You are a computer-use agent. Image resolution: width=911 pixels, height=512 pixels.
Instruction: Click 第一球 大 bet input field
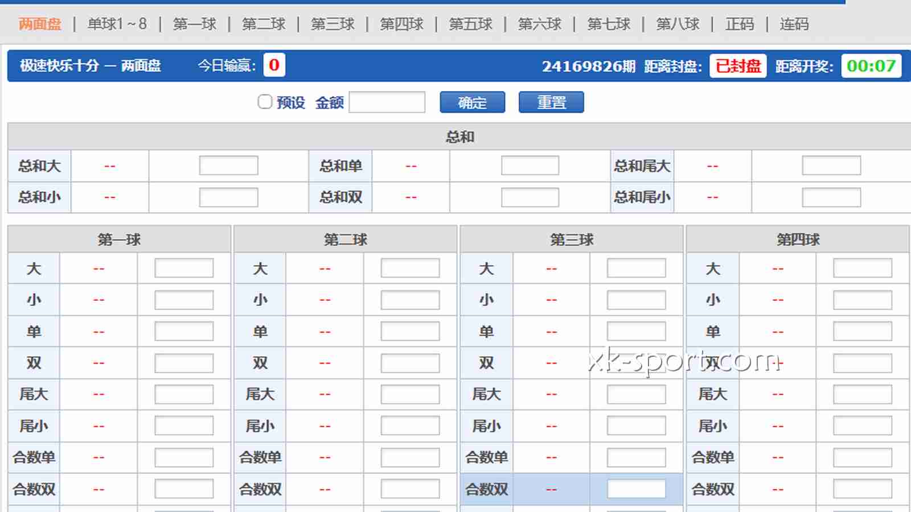click(x=184, y=268)
